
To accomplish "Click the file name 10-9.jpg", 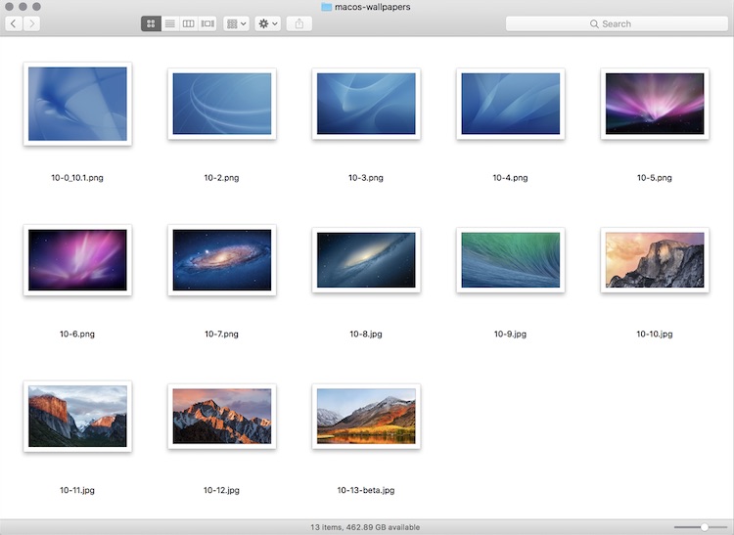I will tap(510, 334).
